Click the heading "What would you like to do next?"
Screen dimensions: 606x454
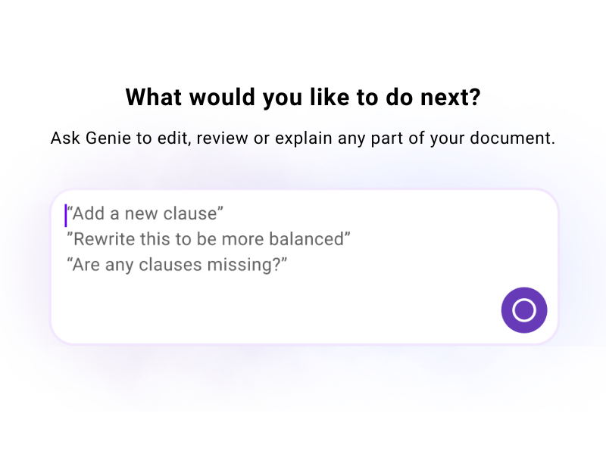pyautogui.click(x=303, y=97)
